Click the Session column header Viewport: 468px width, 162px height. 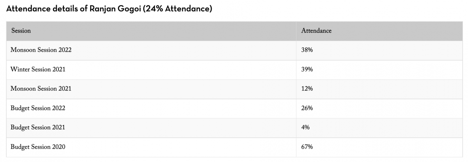pos(21,31)
